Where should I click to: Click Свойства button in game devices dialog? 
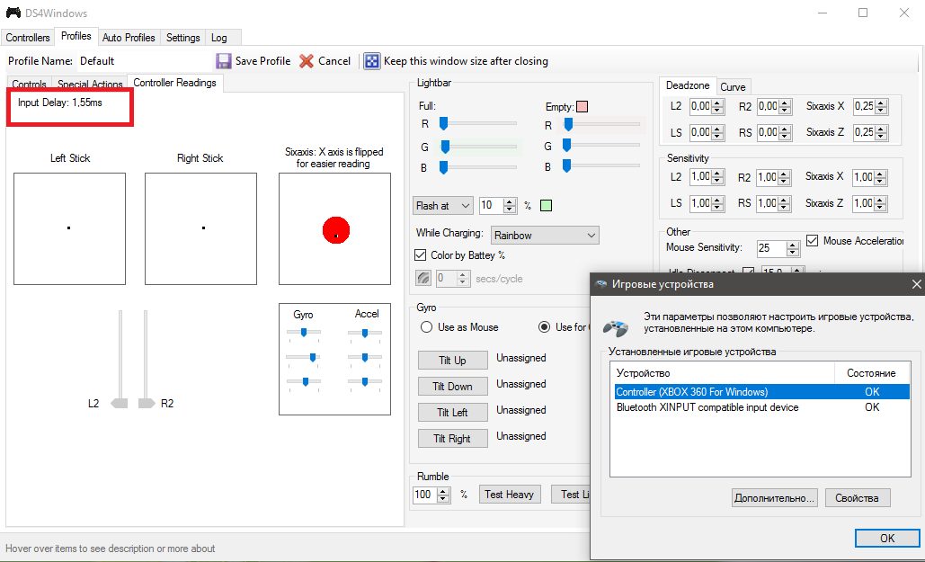pyautogui.click(x=858, y=497)
